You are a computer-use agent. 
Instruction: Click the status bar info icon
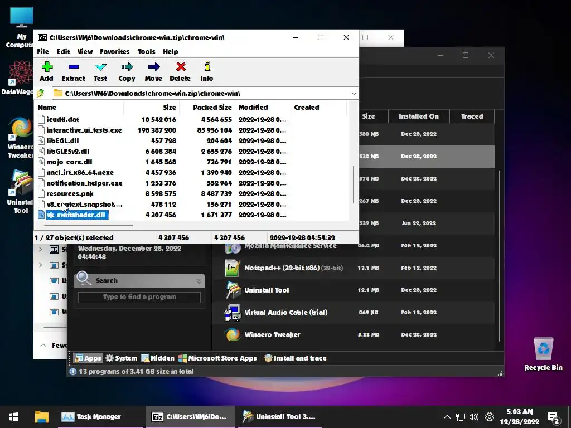(73, 372)
